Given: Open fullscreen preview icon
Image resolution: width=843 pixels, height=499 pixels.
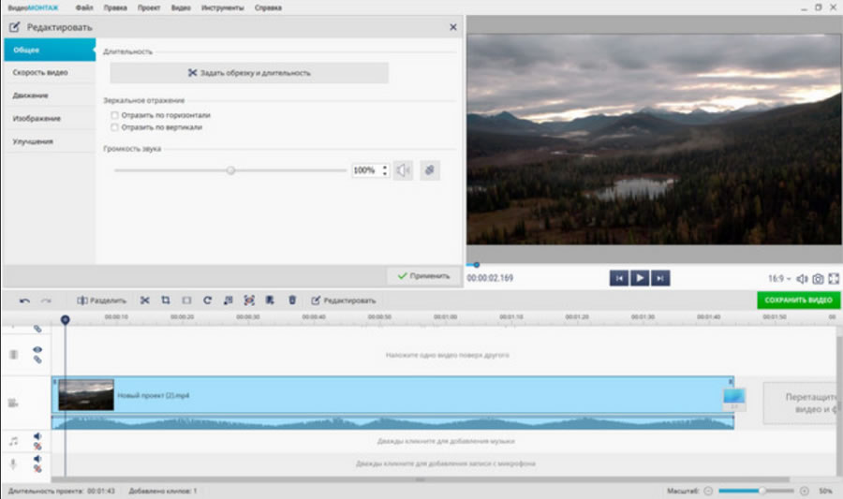Looking at the screenshot, I should click(x=833, y=278).
